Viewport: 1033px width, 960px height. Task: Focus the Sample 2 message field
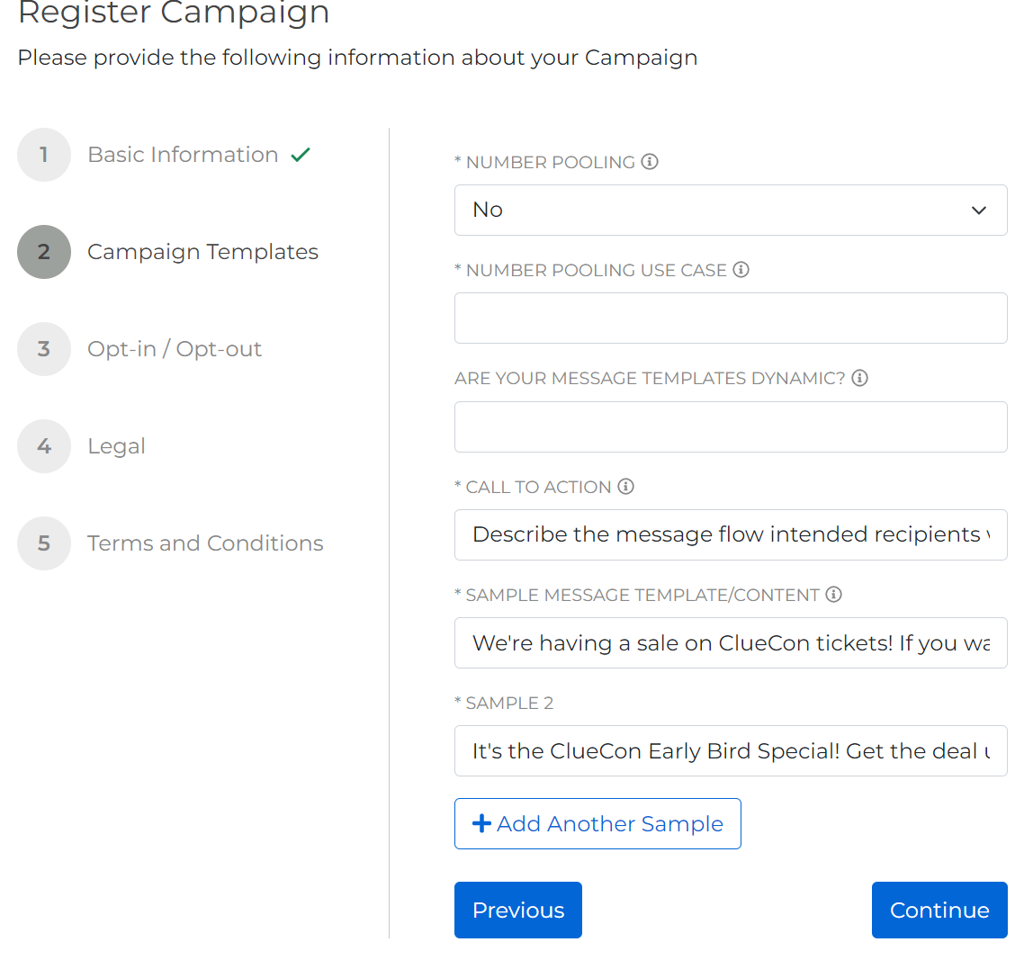pyautogui.click(x=730, y=751)
